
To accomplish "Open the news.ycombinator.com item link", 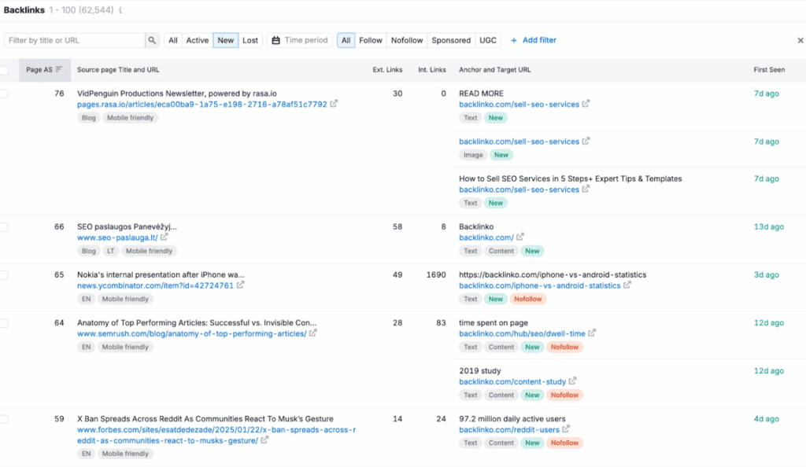I will point(155,285).
